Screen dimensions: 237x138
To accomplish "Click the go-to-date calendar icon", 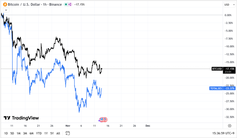I will [68, 133].
